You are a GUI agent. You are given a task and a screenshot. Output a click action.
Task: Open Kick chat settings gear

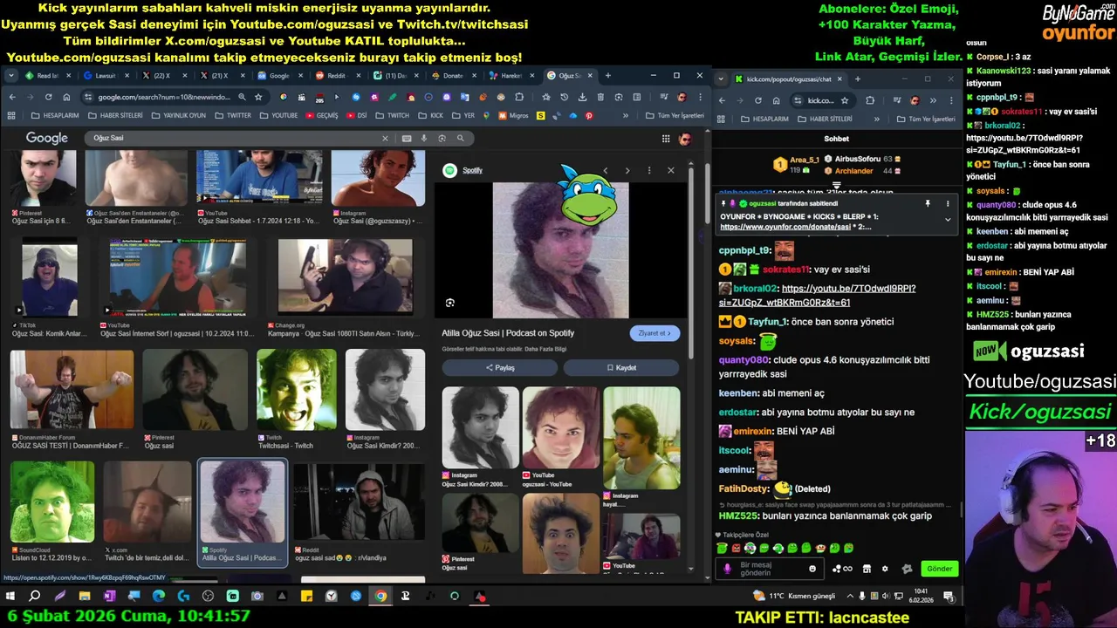click(885, 569)
